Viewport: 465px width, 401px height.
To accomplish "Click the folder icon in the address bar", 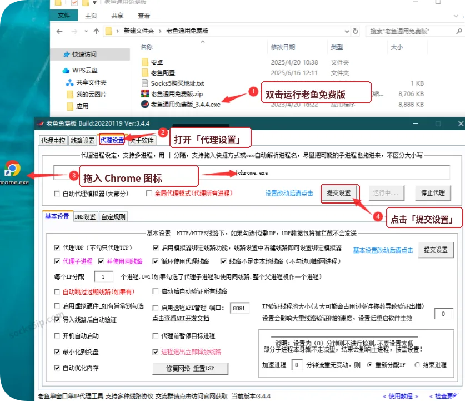I will point(109,31).
